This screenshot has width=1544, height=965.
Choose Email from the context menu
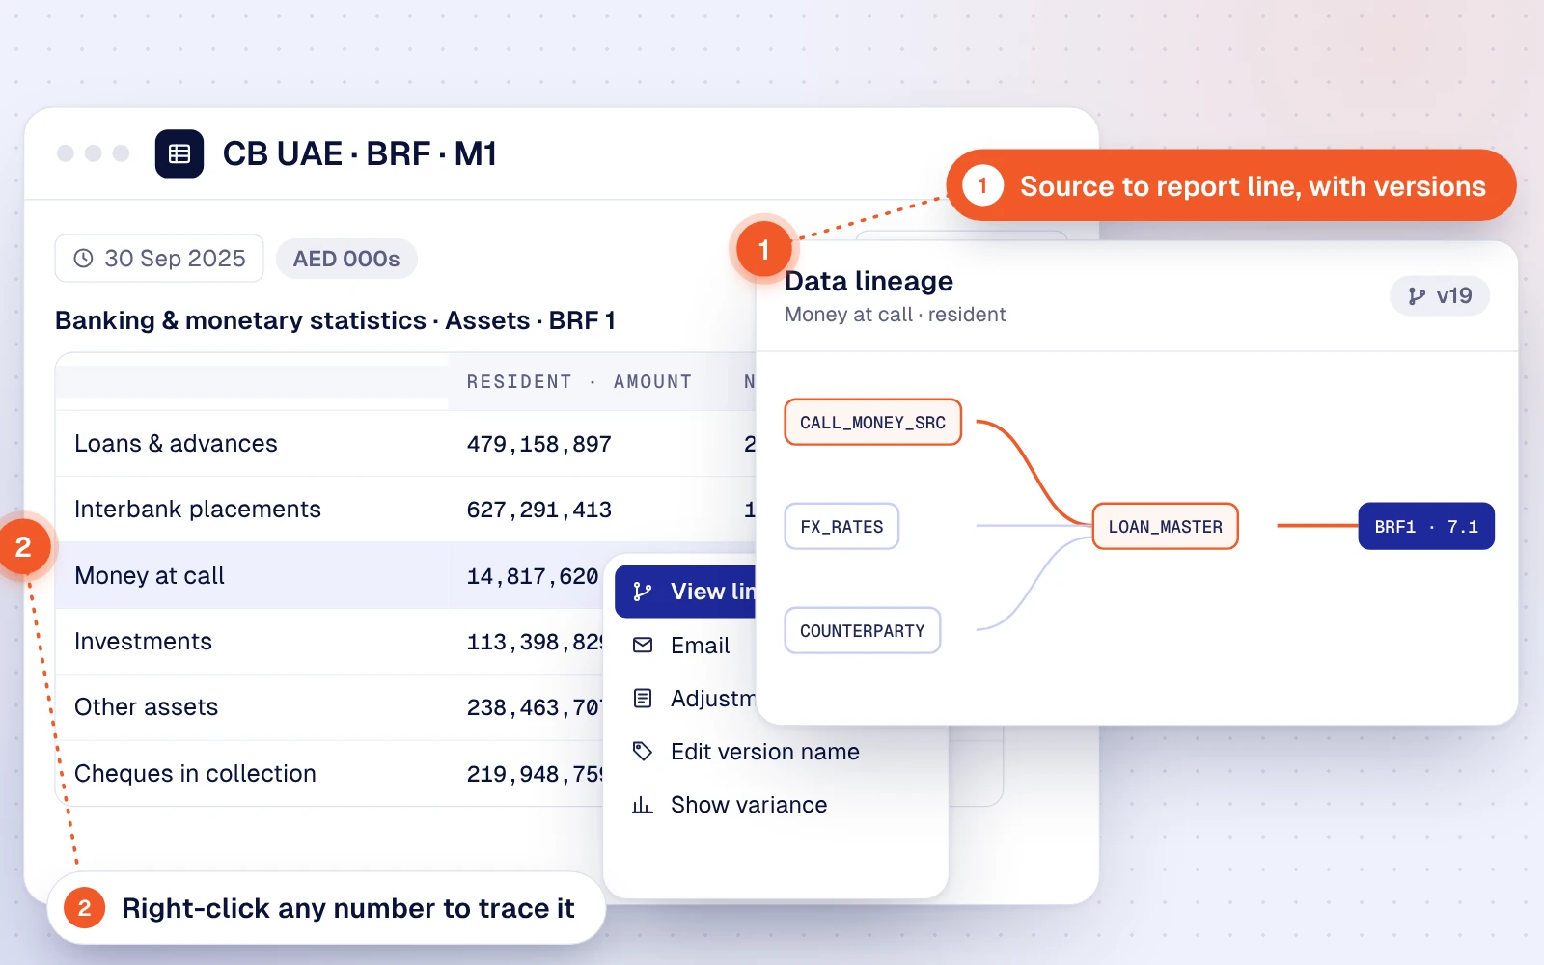[700, 646]
